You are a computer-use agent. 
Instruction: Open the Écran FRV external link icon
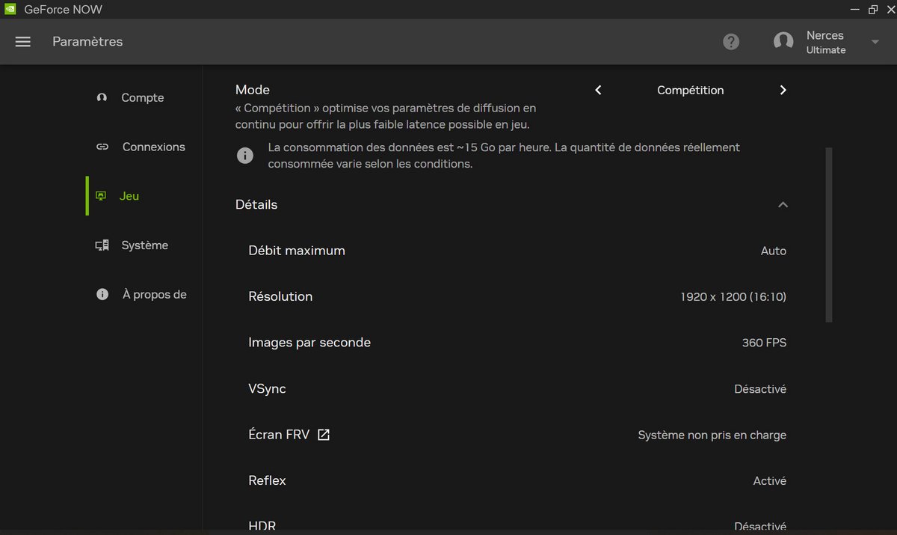point(323,434)
